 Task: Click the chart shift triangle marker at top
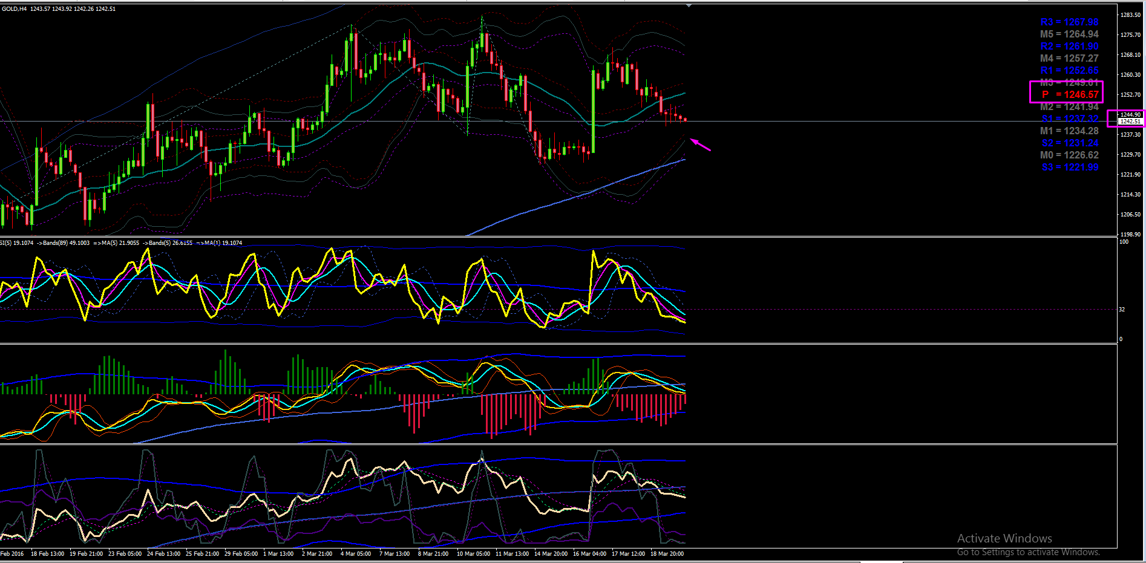[x=689, y=5]
